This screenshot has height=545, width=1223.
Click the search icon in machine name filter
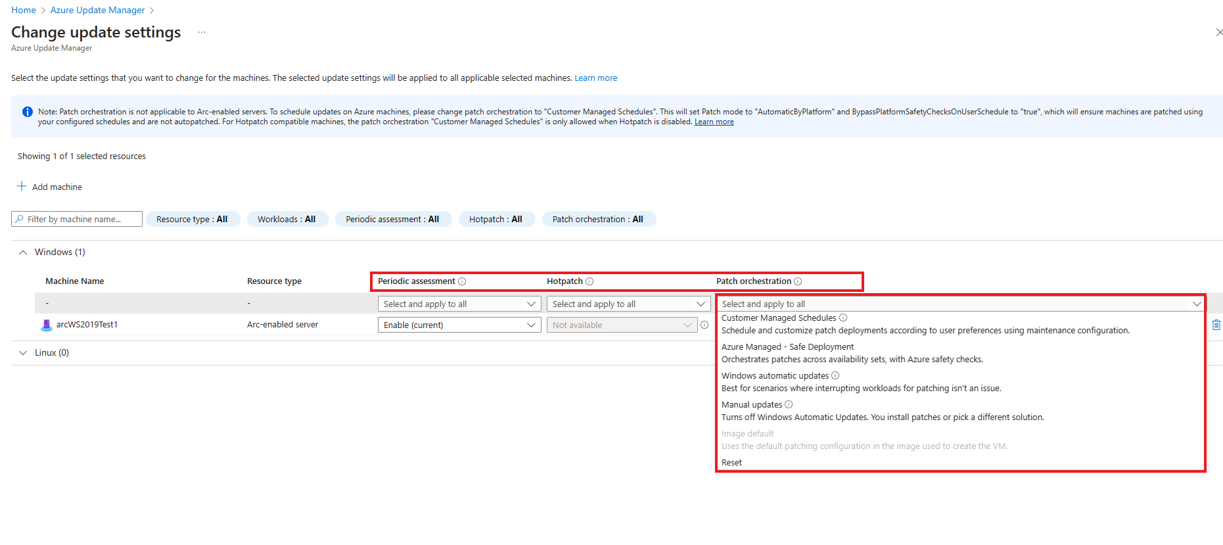click(x=20, y=219)
